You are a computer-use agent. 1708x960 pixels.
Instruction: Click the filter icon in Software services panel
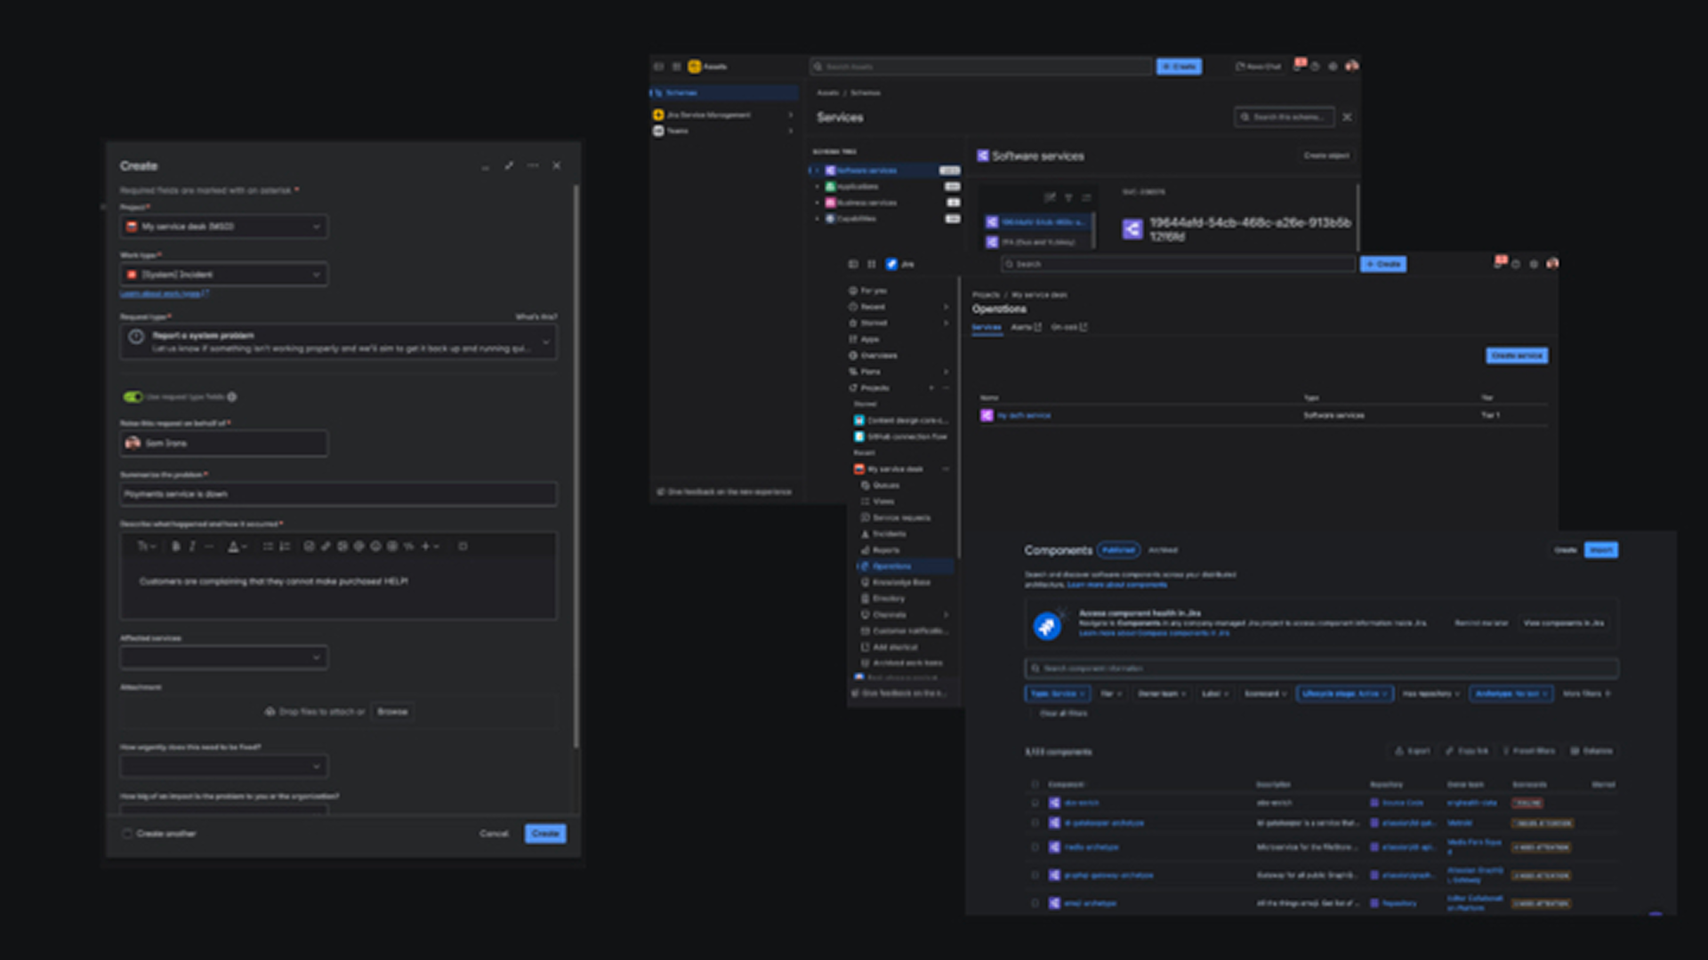[x=1068, y=197]
